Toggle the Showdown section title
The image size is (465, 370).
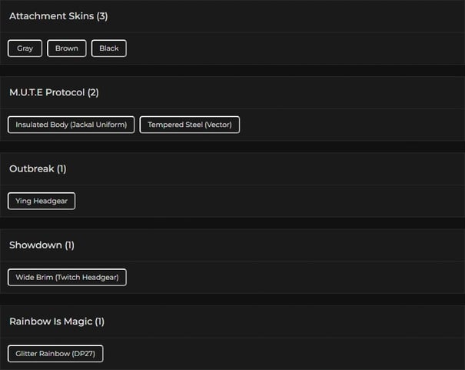click(x=35, y=245)
